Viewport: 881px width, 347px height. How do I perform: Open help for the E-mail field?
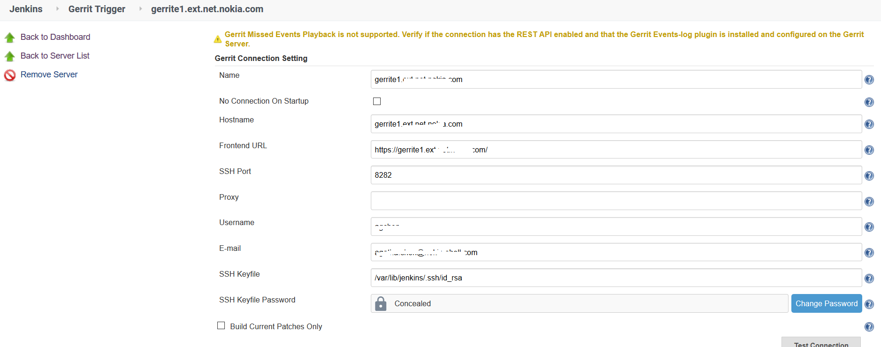869,252
